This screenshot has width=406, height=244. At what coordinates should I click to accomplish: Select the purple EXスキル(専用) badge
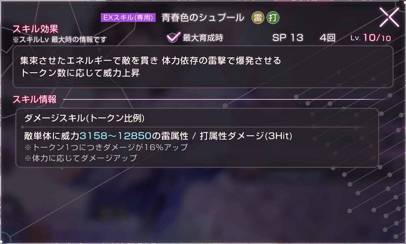click(x=129, y=17)
